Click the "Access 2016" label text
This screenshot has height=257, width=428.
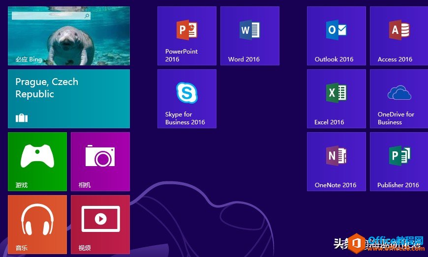395,59
